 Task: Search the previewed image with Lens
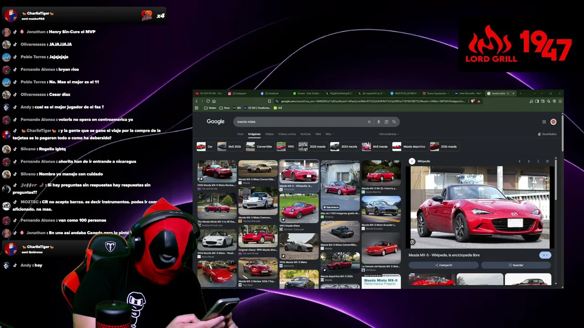click(412, 242)
